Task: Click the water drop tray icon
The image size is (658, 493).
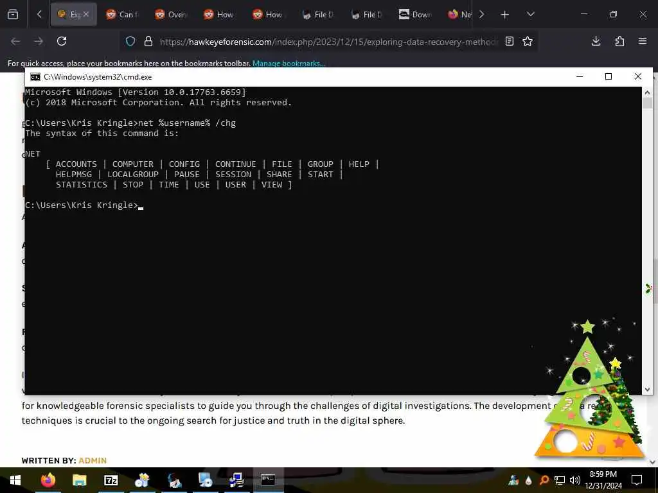Action: coord(529,480)
